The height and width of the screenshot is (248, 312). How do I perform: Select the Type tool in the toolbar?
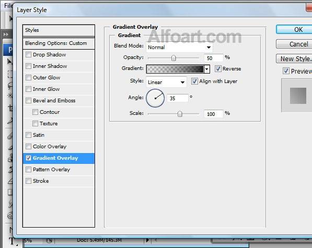11,241
